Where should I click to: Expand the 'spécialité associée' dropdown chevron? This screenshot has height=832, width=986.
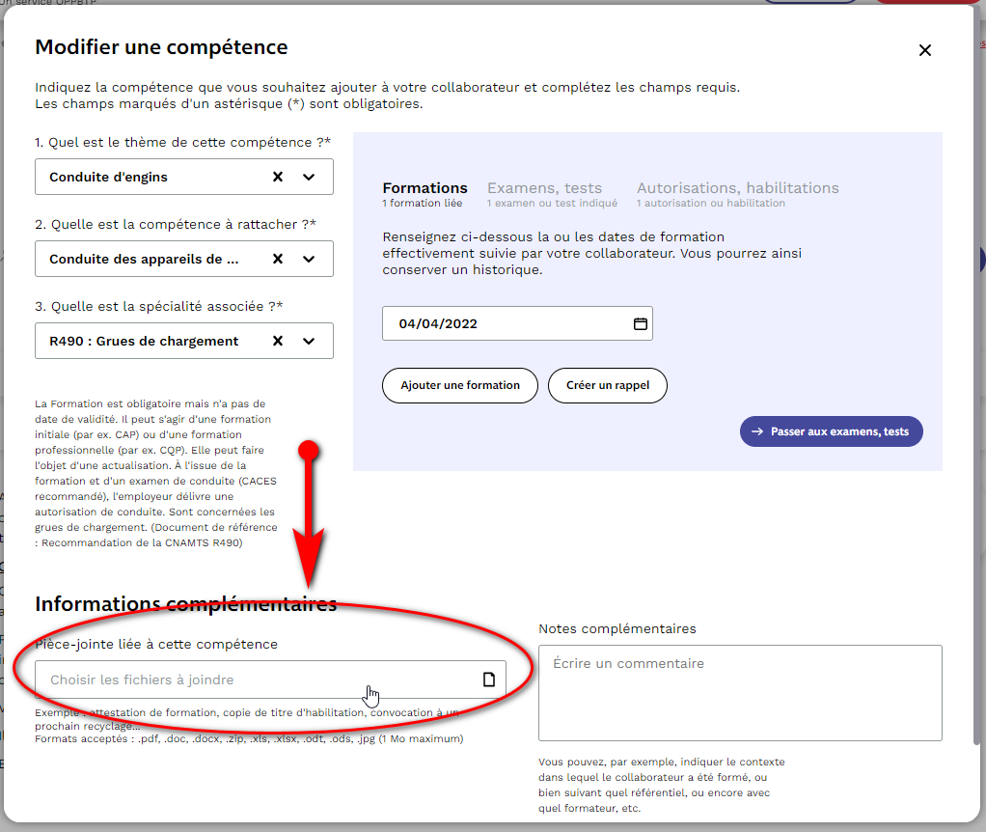tap(309, 341)
